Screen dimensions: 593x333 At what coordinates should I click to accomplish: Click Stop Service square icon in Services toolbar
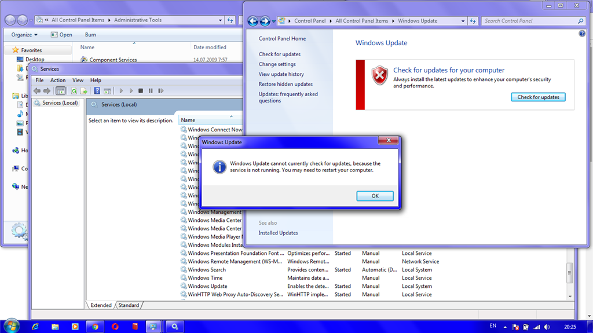coord(141,91)
